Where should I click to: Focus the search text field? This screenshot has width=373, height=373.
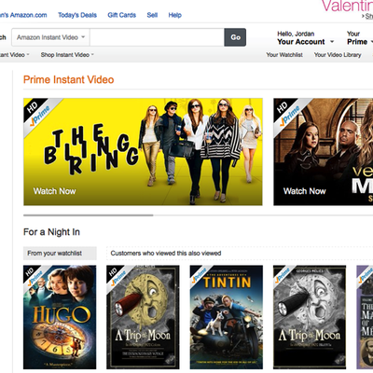(x=157, y=37)
